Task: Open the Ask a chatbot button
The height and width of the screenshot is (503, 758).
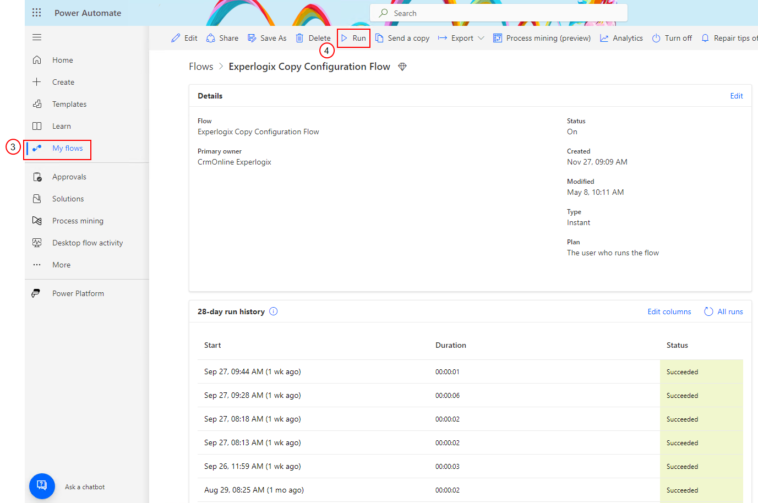Action: [x=42, y=486]
